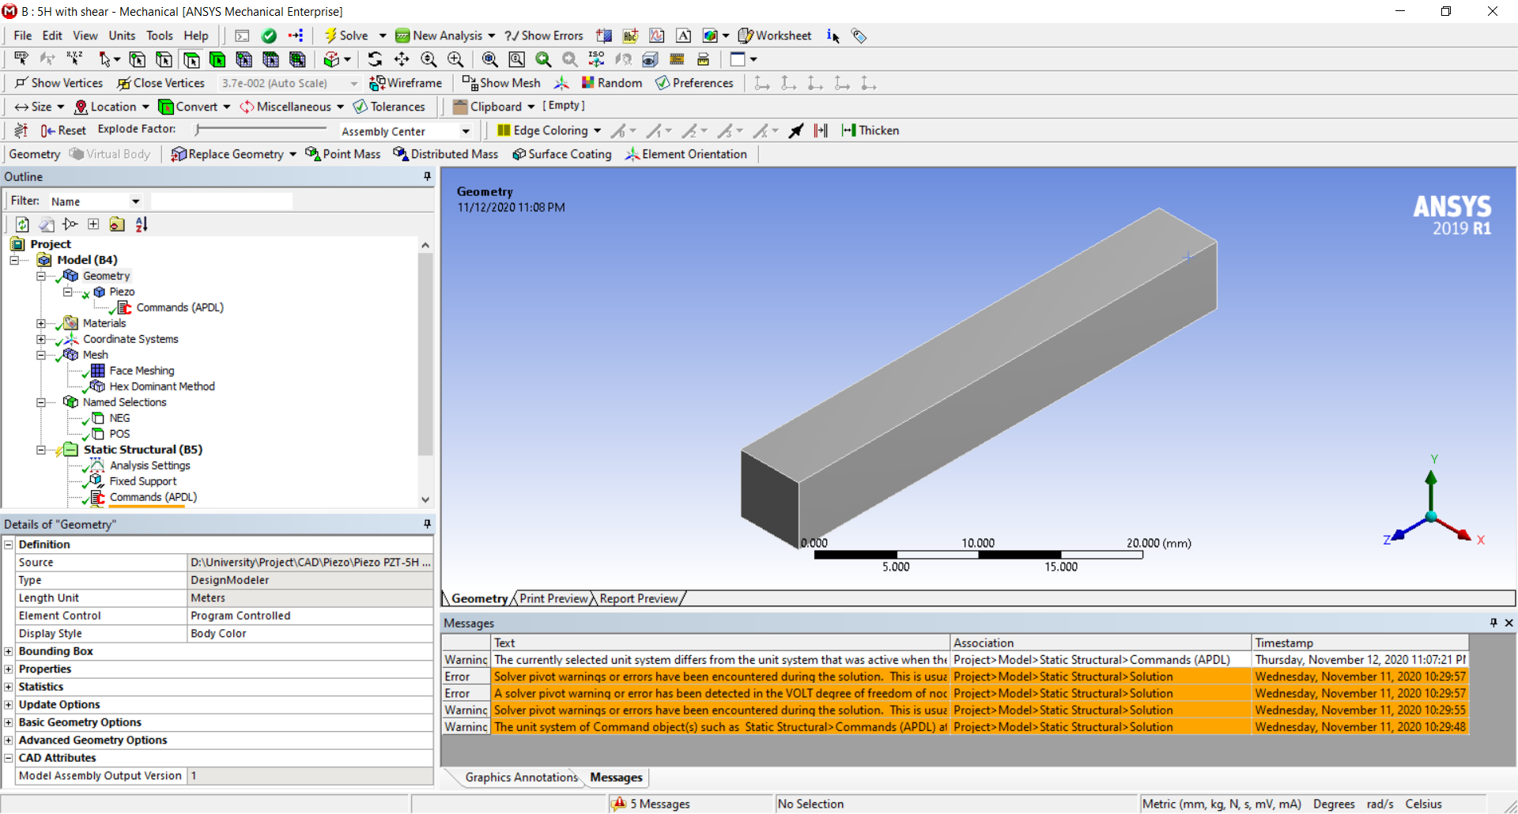Open the Clipboard menu button
This screenshot has width=1518, height=814.
point(494,107)
